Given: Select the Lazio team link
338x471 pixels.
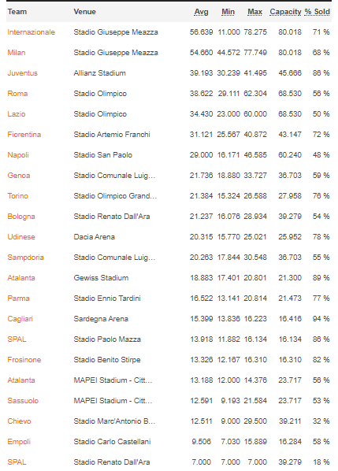Looking at the screenshot, I should click(x=17, y=114).
